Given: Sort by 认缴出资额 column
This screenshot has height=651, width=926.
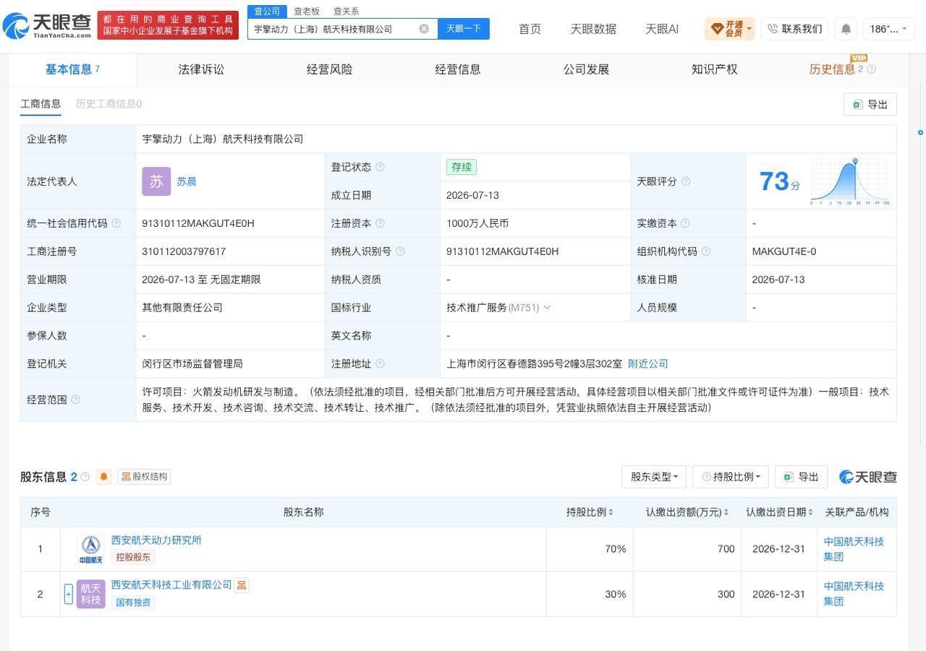Looking at the screenshot, I should tap(728, 512).
